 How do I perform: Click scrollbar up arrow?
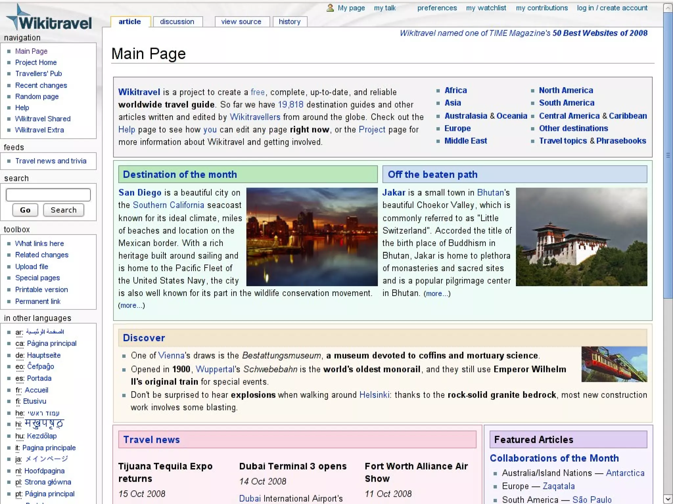coord(667,8)
